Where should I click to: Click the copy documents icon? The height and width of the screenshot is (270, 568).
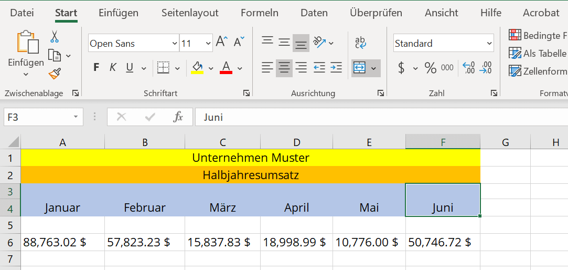(55, 56)
